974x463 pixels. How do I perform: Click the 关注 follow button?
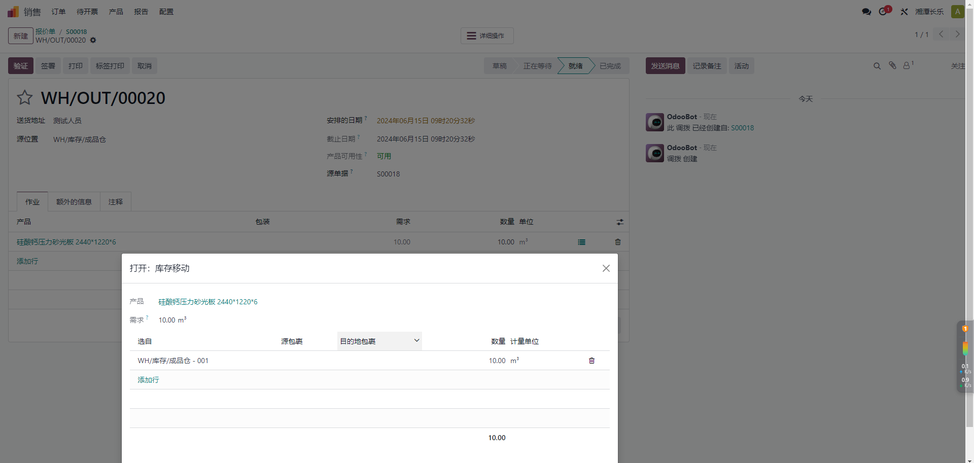[x=958, y=66]
